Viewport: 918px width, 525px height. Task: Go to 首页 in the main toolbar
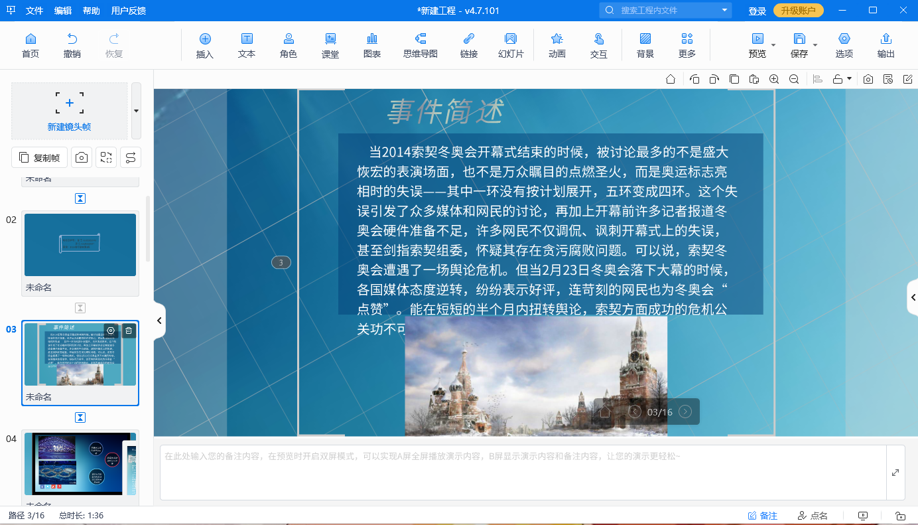tap(30, 46)
